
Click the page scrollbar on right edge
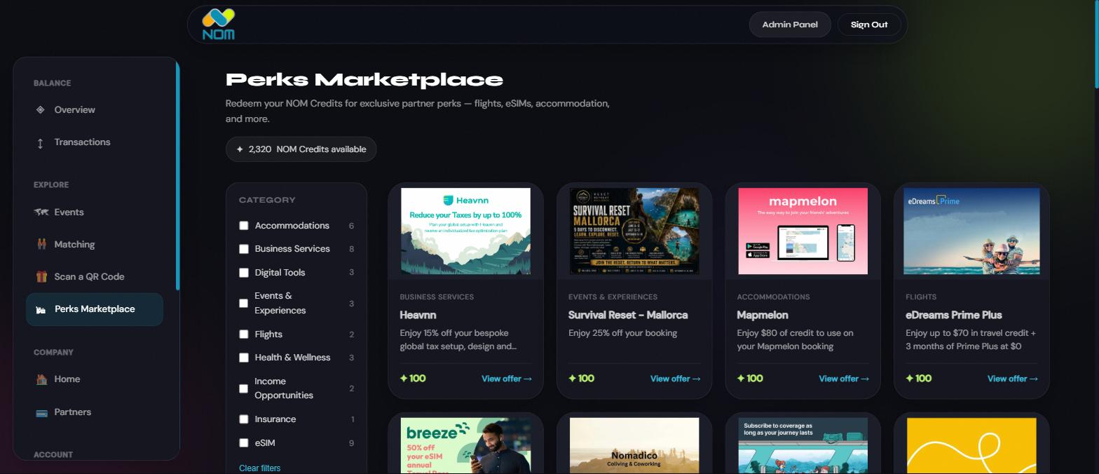tap(1096, 46)
